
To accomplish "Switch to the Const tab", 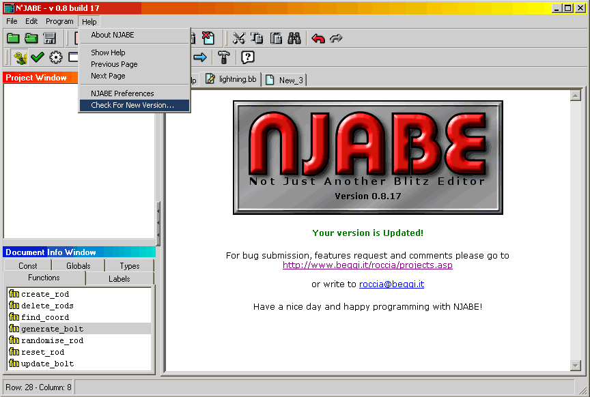I will coord(27,266).
